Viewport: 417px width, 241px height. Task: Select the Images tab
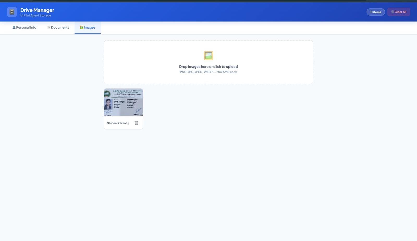click(88, 27)
